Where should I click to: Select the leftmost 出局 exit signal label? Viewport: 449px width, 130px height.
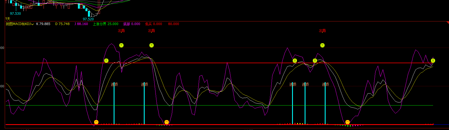pos(121,31)
